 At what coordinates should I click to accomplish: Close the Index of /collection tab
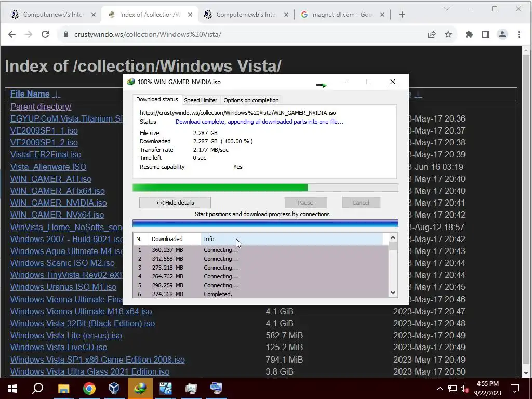point(190,15)
